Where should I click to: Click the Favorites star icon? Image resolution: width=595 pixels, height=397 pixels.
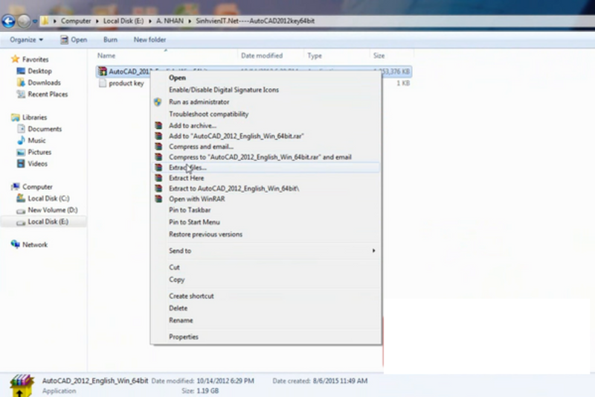[x=15, y=59]
